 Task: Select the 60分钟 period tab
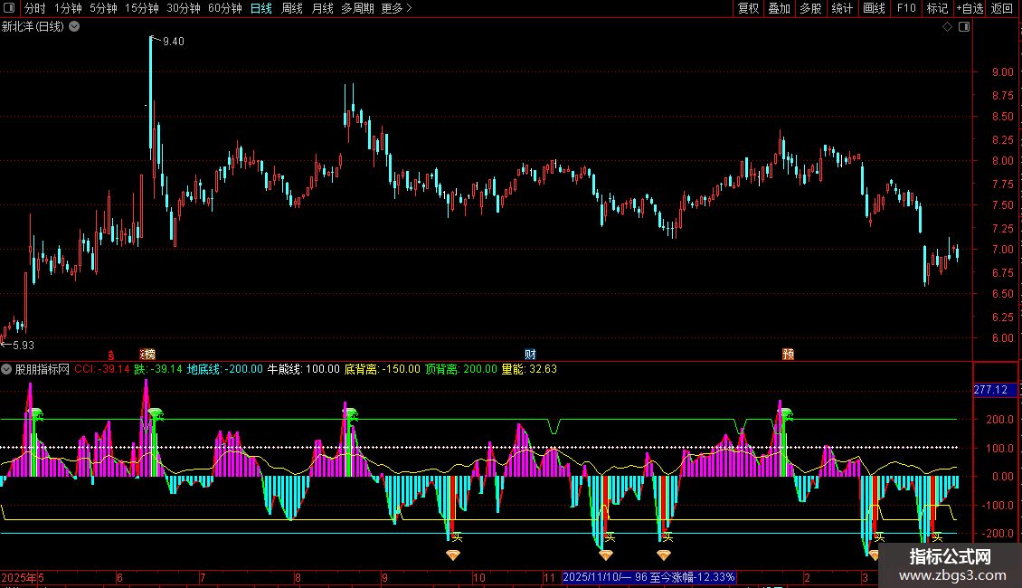[224, 8]
